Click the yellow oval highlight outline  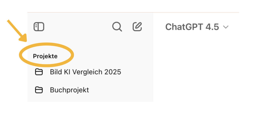[68, 48]
